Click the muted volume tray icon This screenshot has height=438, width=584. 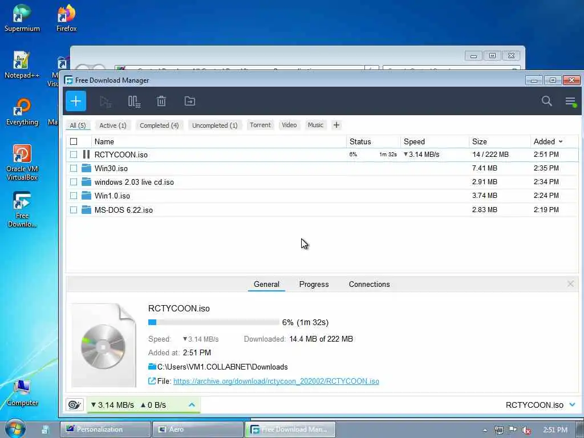point(526,430)
